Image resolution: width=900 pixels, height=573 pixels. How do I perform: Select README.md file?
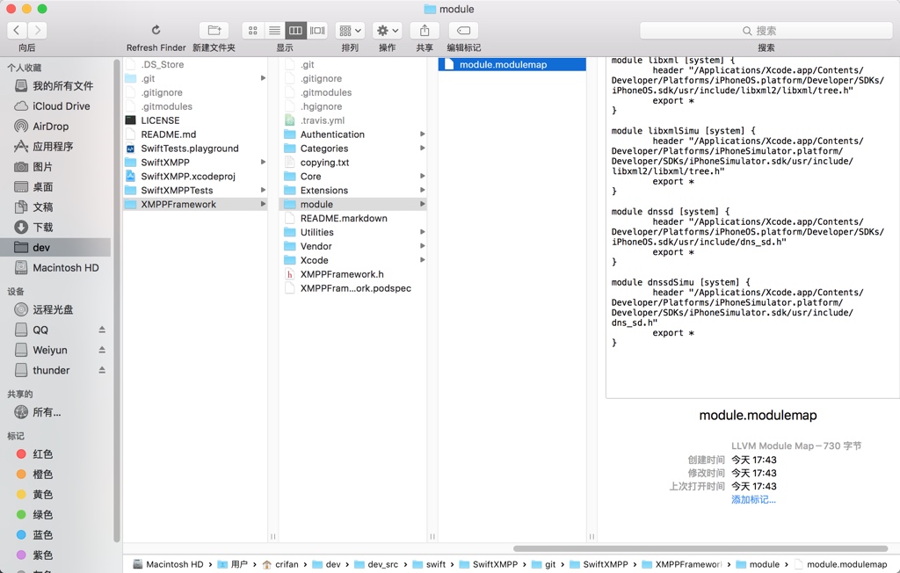(195, 134)
